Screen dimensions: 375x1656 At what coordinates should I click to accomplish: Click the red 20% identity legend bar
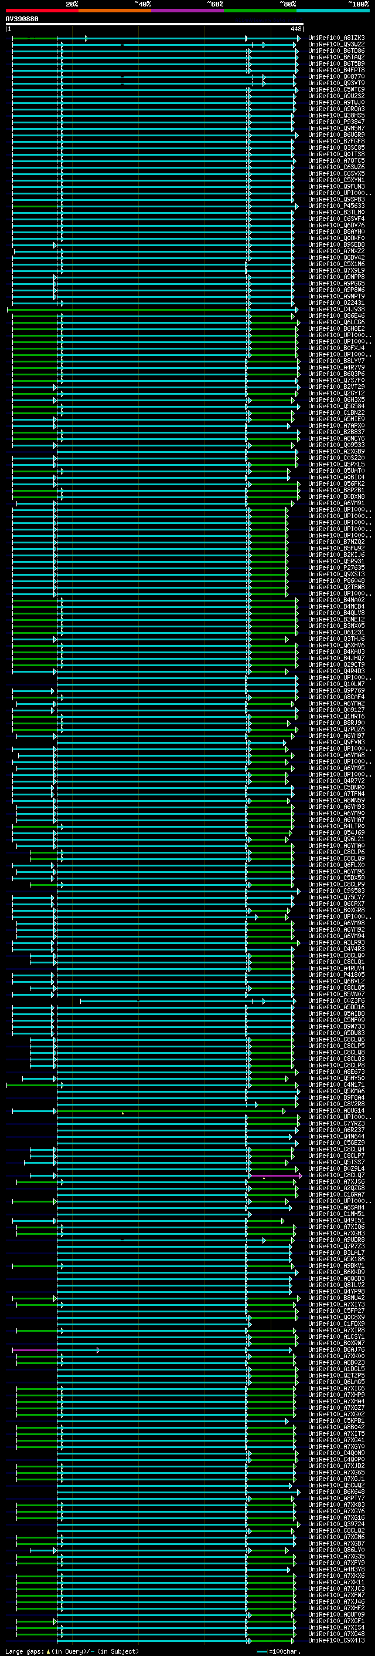[42, 11]
